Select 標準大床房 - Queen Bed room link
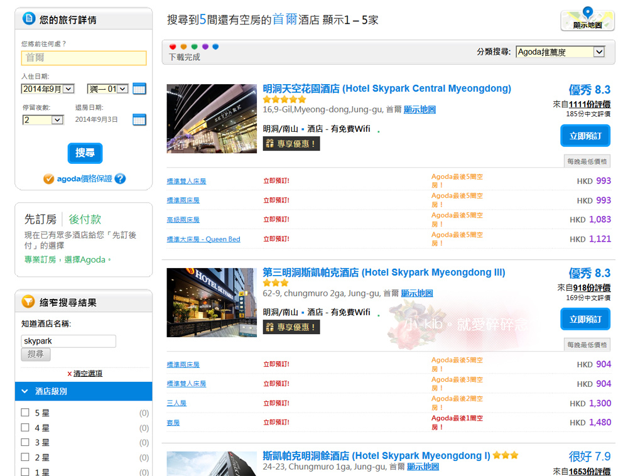This screenshot has height=476, width=628. tap(203, 239)
